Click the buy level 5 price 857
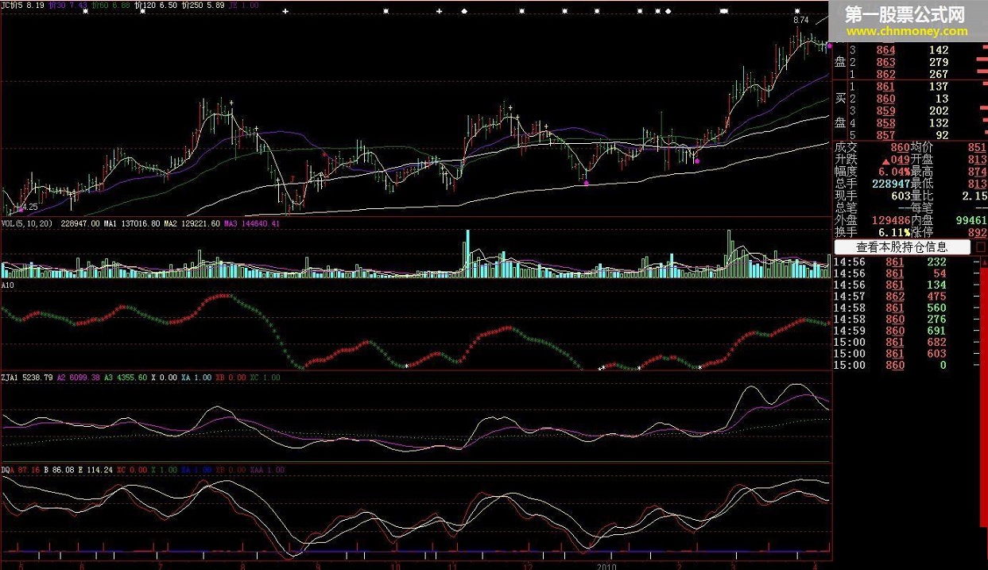Screen dimensions: 988x570 coord(885,135)
